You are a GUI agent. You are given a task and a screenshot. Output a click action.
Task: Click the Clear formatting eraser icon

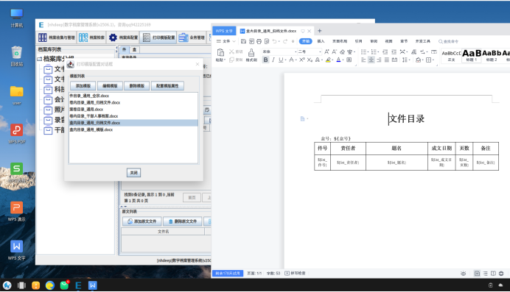pos(342,51)
